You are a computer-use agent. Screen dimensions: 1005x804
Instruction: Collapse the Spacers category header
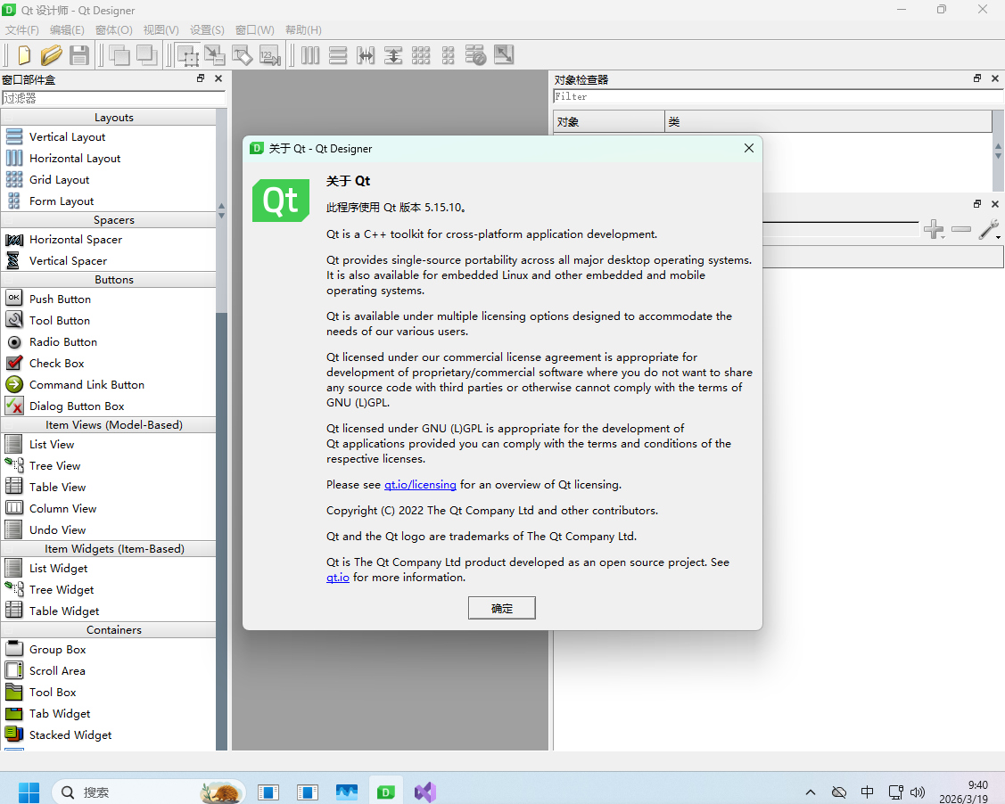(x=108, y=220)
